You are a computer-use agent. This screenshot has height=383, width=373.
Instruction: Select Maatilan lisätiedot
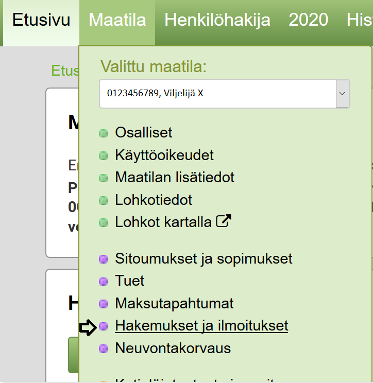(175, 177)
